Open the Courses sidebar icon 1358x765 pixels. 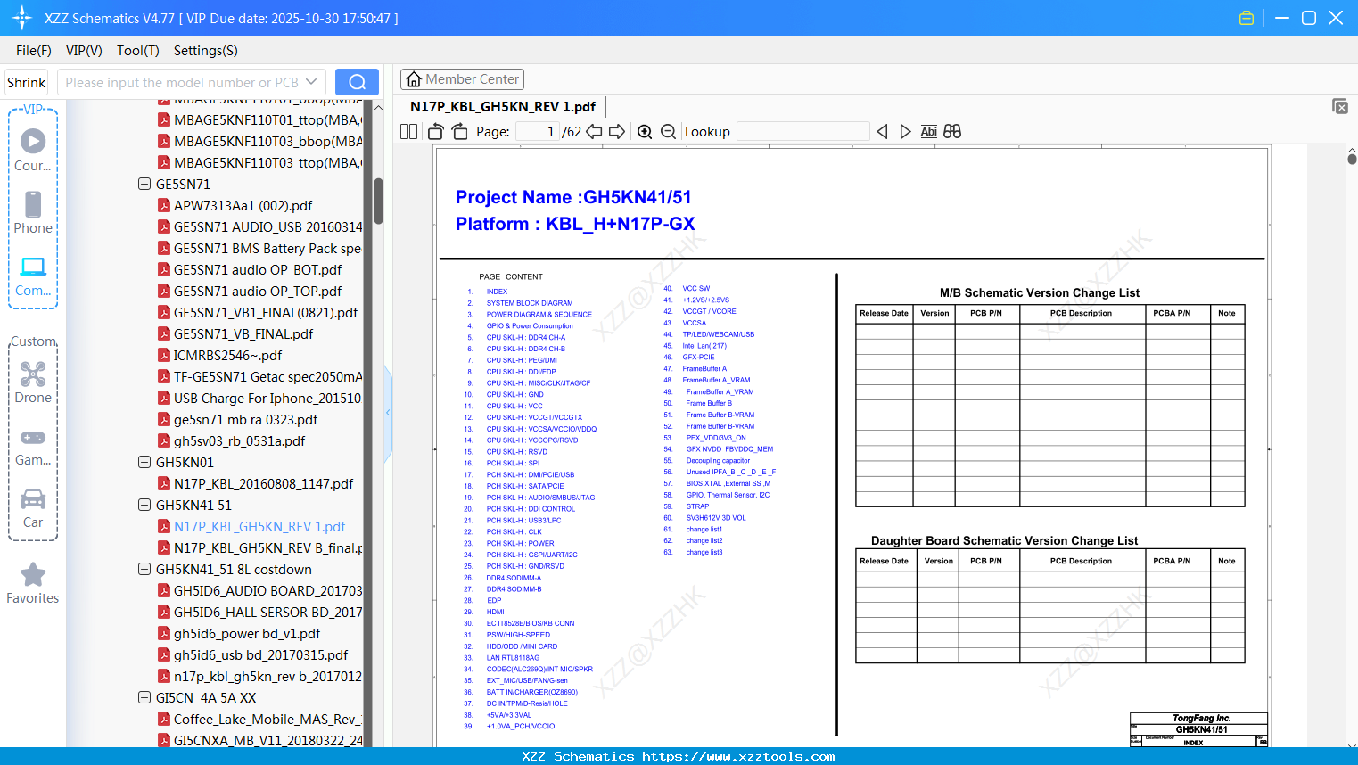(x=33, y=150)
